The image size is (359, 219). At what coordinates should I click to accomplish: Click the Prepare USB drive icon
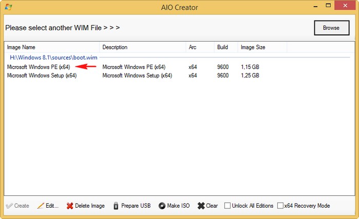click(x=116, y=206)
